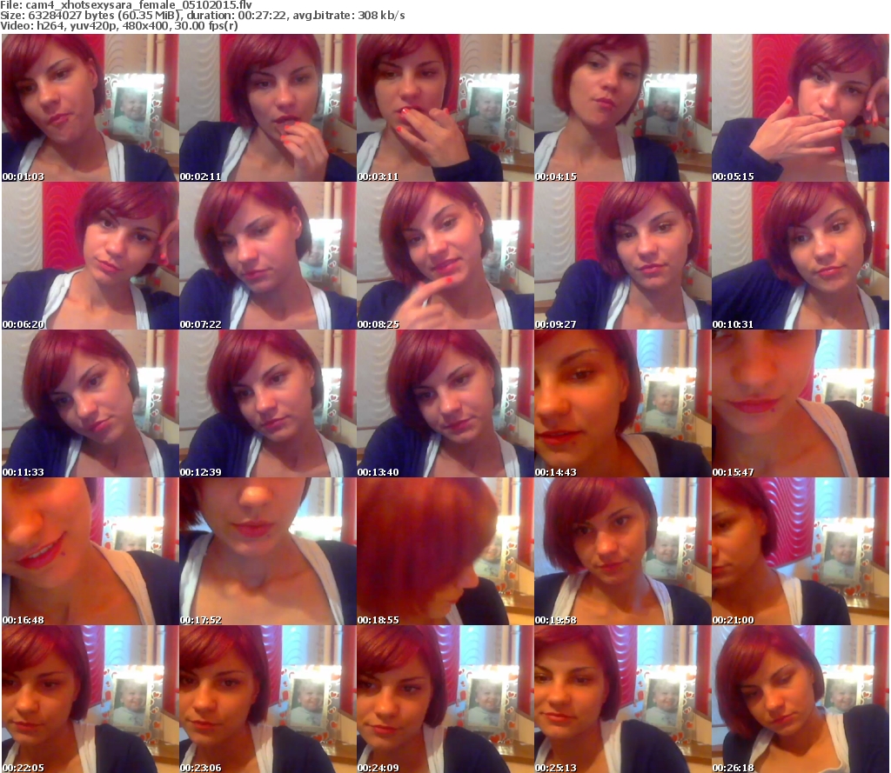Open the frame at 00:10:31

click(x=801, y=256)
